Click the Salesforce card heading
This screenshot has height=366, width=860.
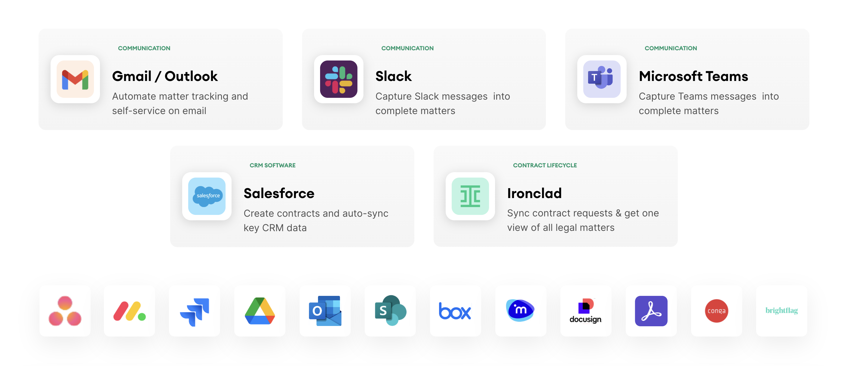pyautogui.click(x=279, y=194)
